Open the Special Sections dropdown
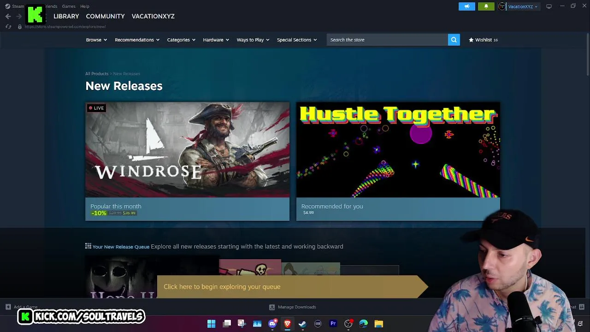This screenshot has width=590, height=332. (297, 40)
